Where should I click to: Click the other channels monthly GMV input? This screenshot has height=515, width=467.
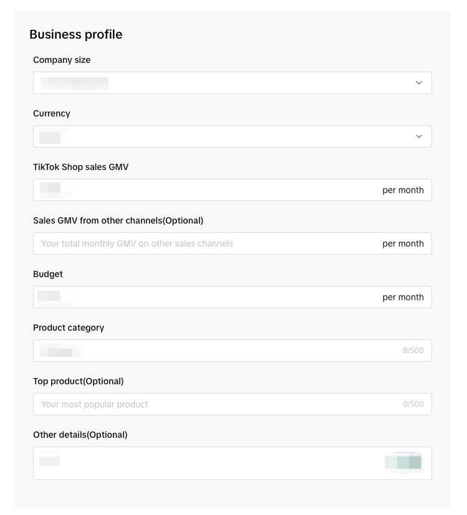coord(206,243)
